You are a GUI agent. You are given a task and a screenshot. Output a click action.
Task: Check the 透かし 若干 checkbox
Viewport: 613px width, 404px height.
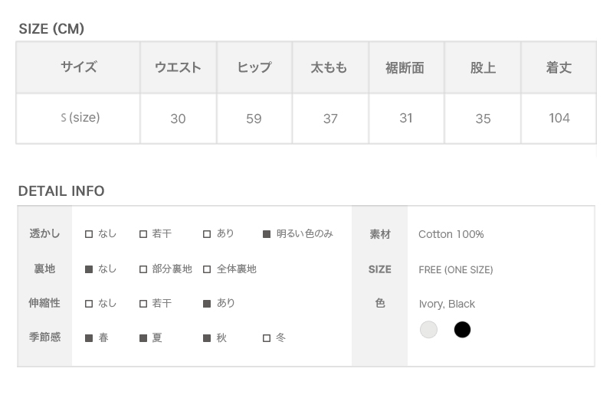tap(143, 234)
